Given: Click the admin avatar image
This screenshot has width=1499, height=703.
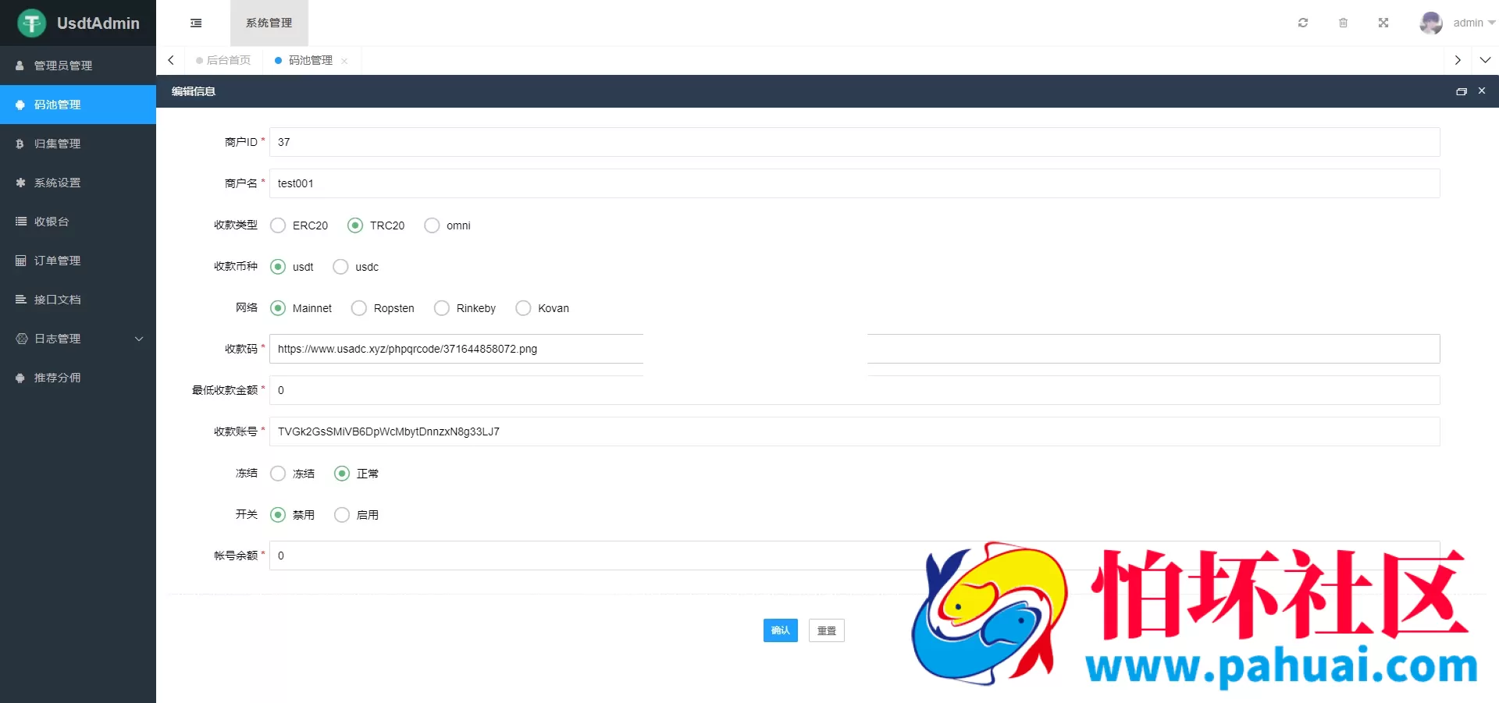Looking at the screenshot, I should click(x=1430, y=23).
